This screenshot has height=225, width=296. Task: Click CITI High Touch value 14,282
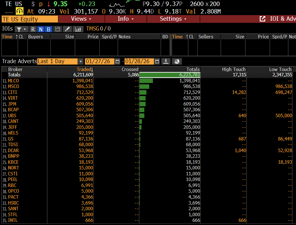(x=239, y=92)
